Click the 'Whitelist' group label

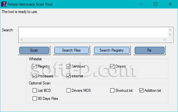(35, 59)
